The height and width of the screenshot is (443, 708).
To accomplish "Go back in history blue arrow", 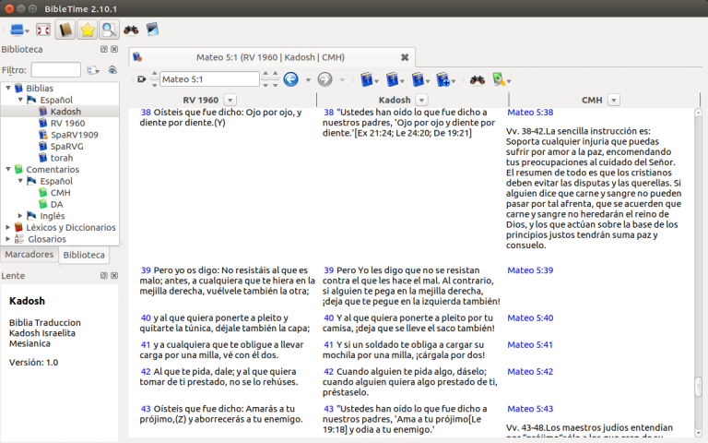I will (291, 79).
